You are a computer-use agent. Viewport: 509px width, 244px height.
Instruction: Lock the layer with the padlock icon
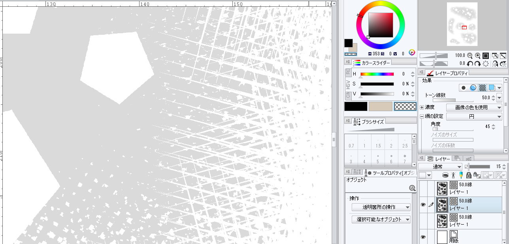tap(469, 175)
